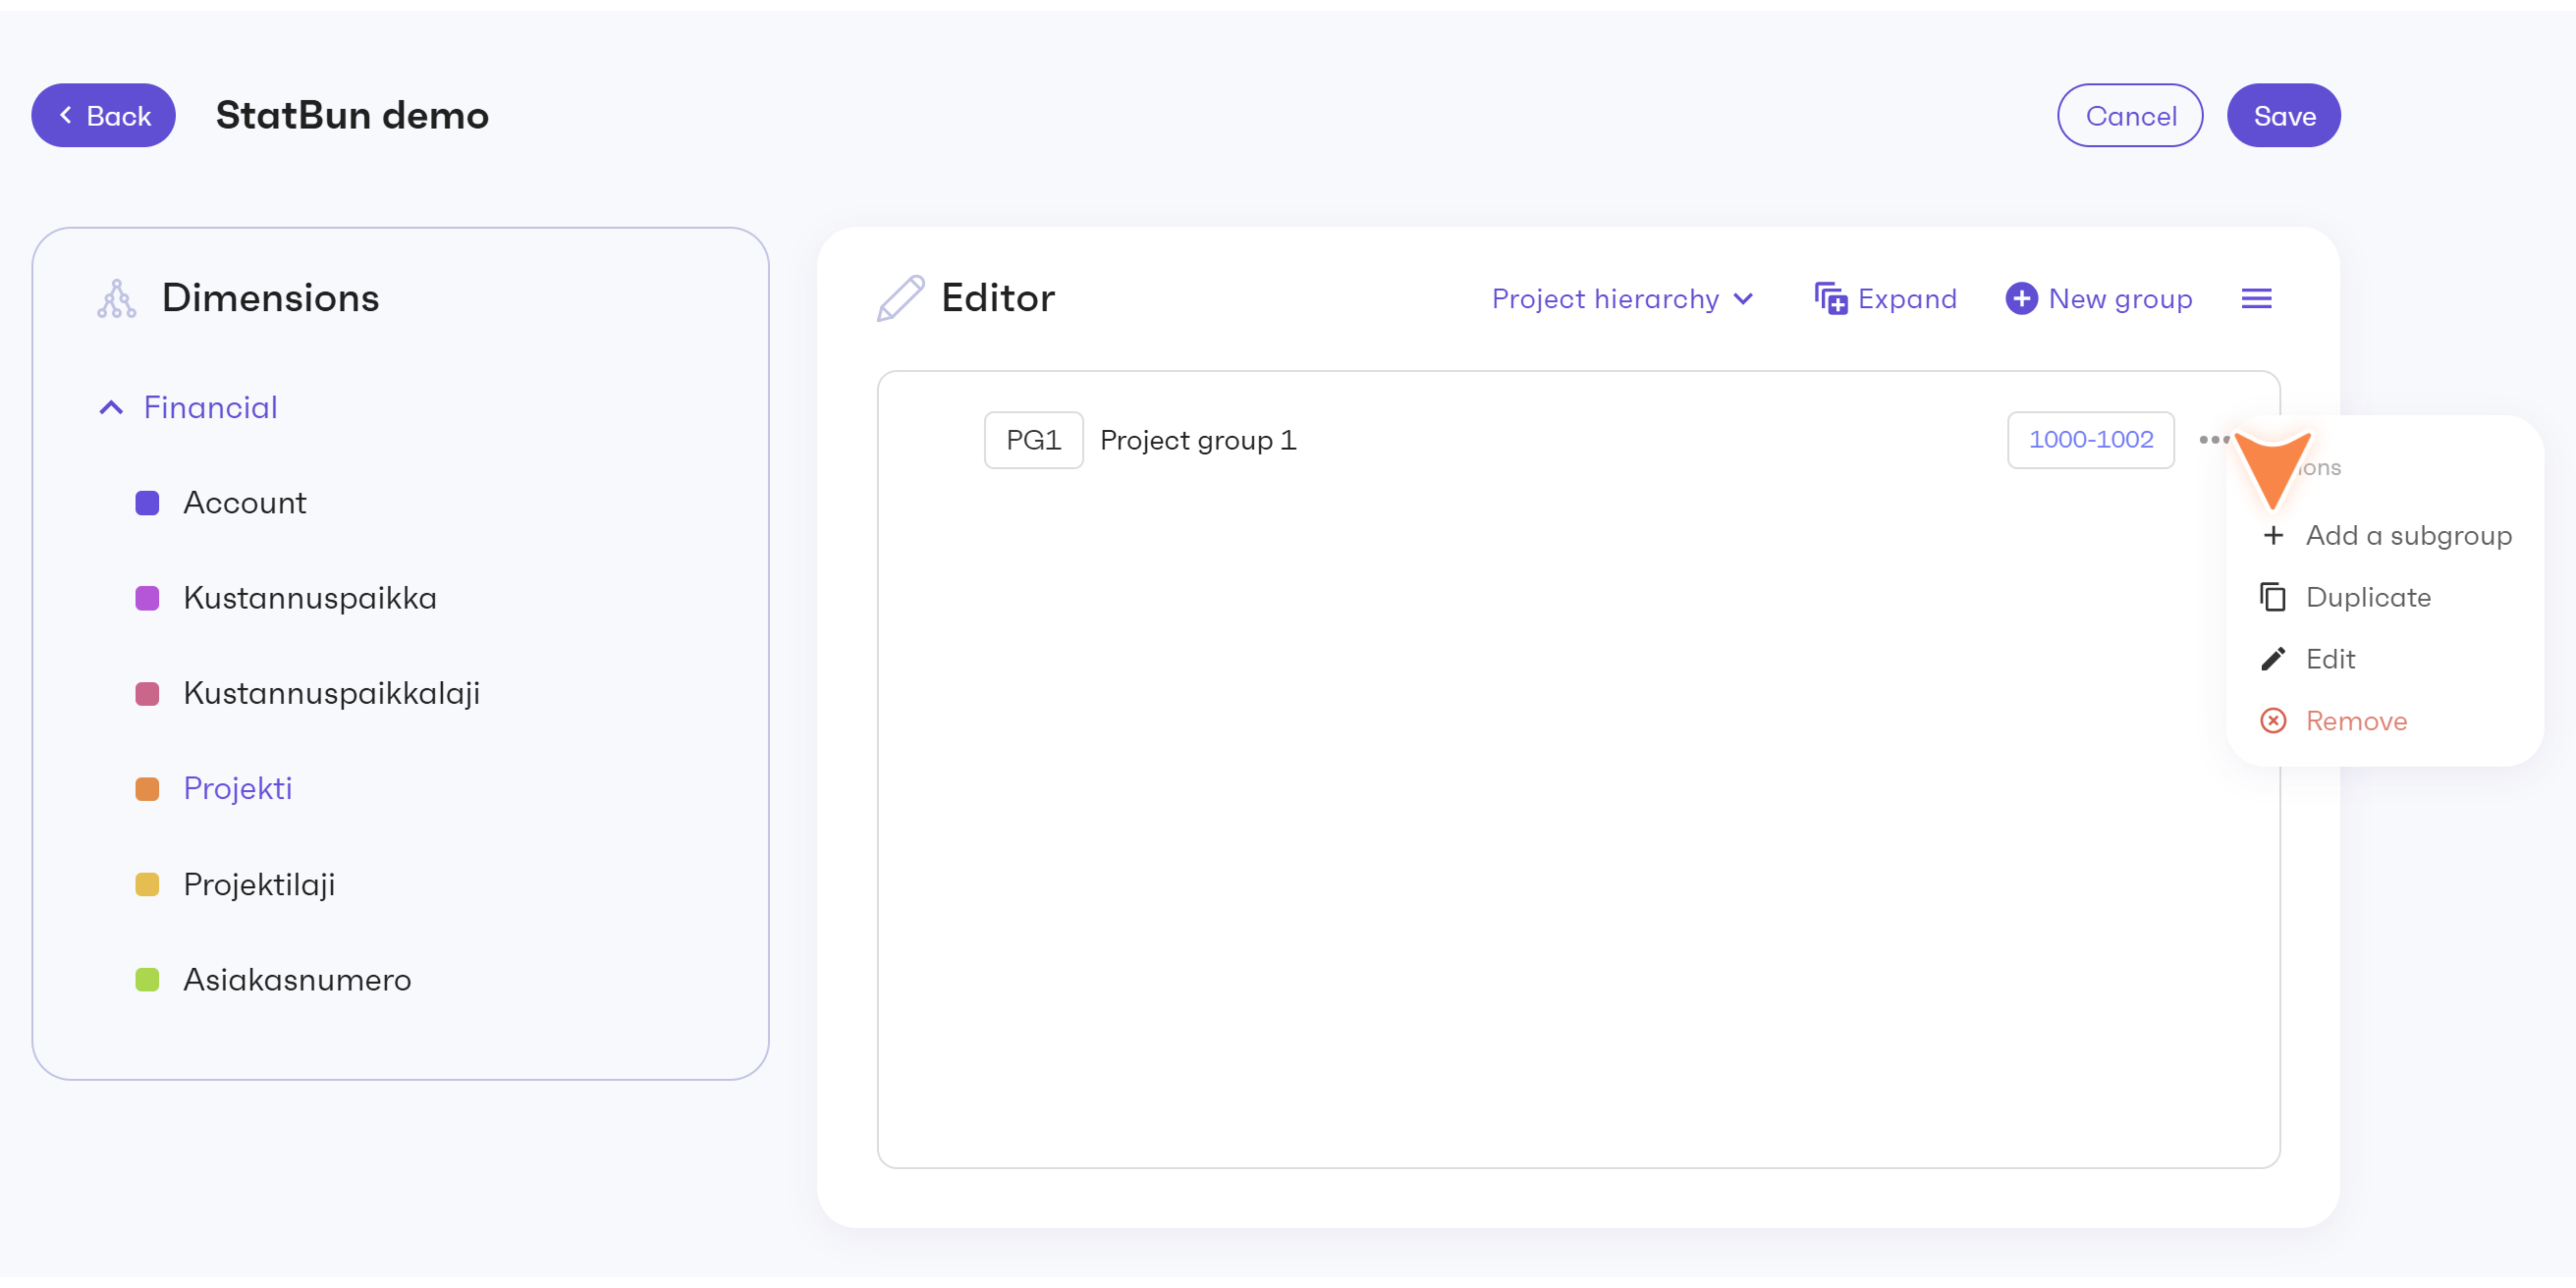
Task: Click the Dimensions hierarchy icon
Action: pyautogui.click(x=117, y=299)
